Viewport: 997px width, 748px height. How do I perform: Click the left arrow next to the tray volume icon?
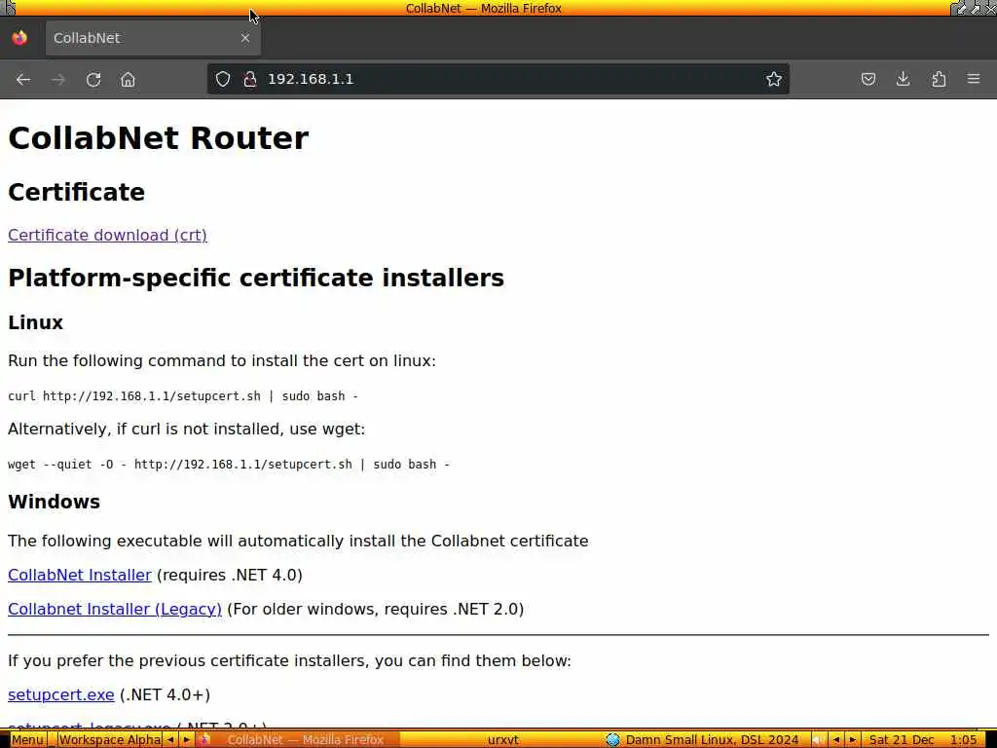[x=836, y=740]
